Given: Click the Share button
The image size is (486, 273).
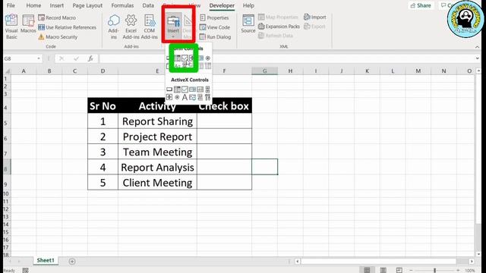Looking at the screenshot, I should click(x=421, y=5).
